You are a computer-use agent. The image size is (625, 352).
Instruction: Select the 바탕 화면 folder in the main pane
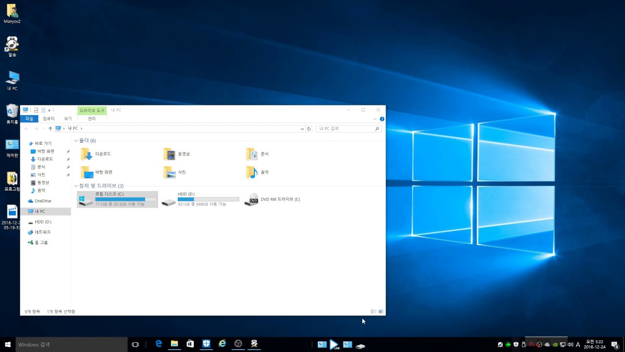point(97,172)
